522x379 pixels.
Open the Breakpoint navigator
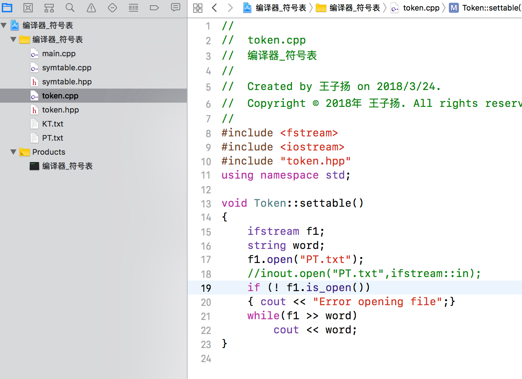pyautogui.click(x=155, y=7)
